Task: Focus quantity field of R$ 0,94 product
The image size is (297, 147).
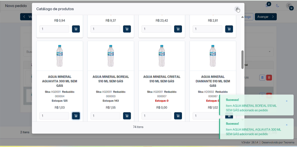Action: pyautogui.click(x=54, y=29)
